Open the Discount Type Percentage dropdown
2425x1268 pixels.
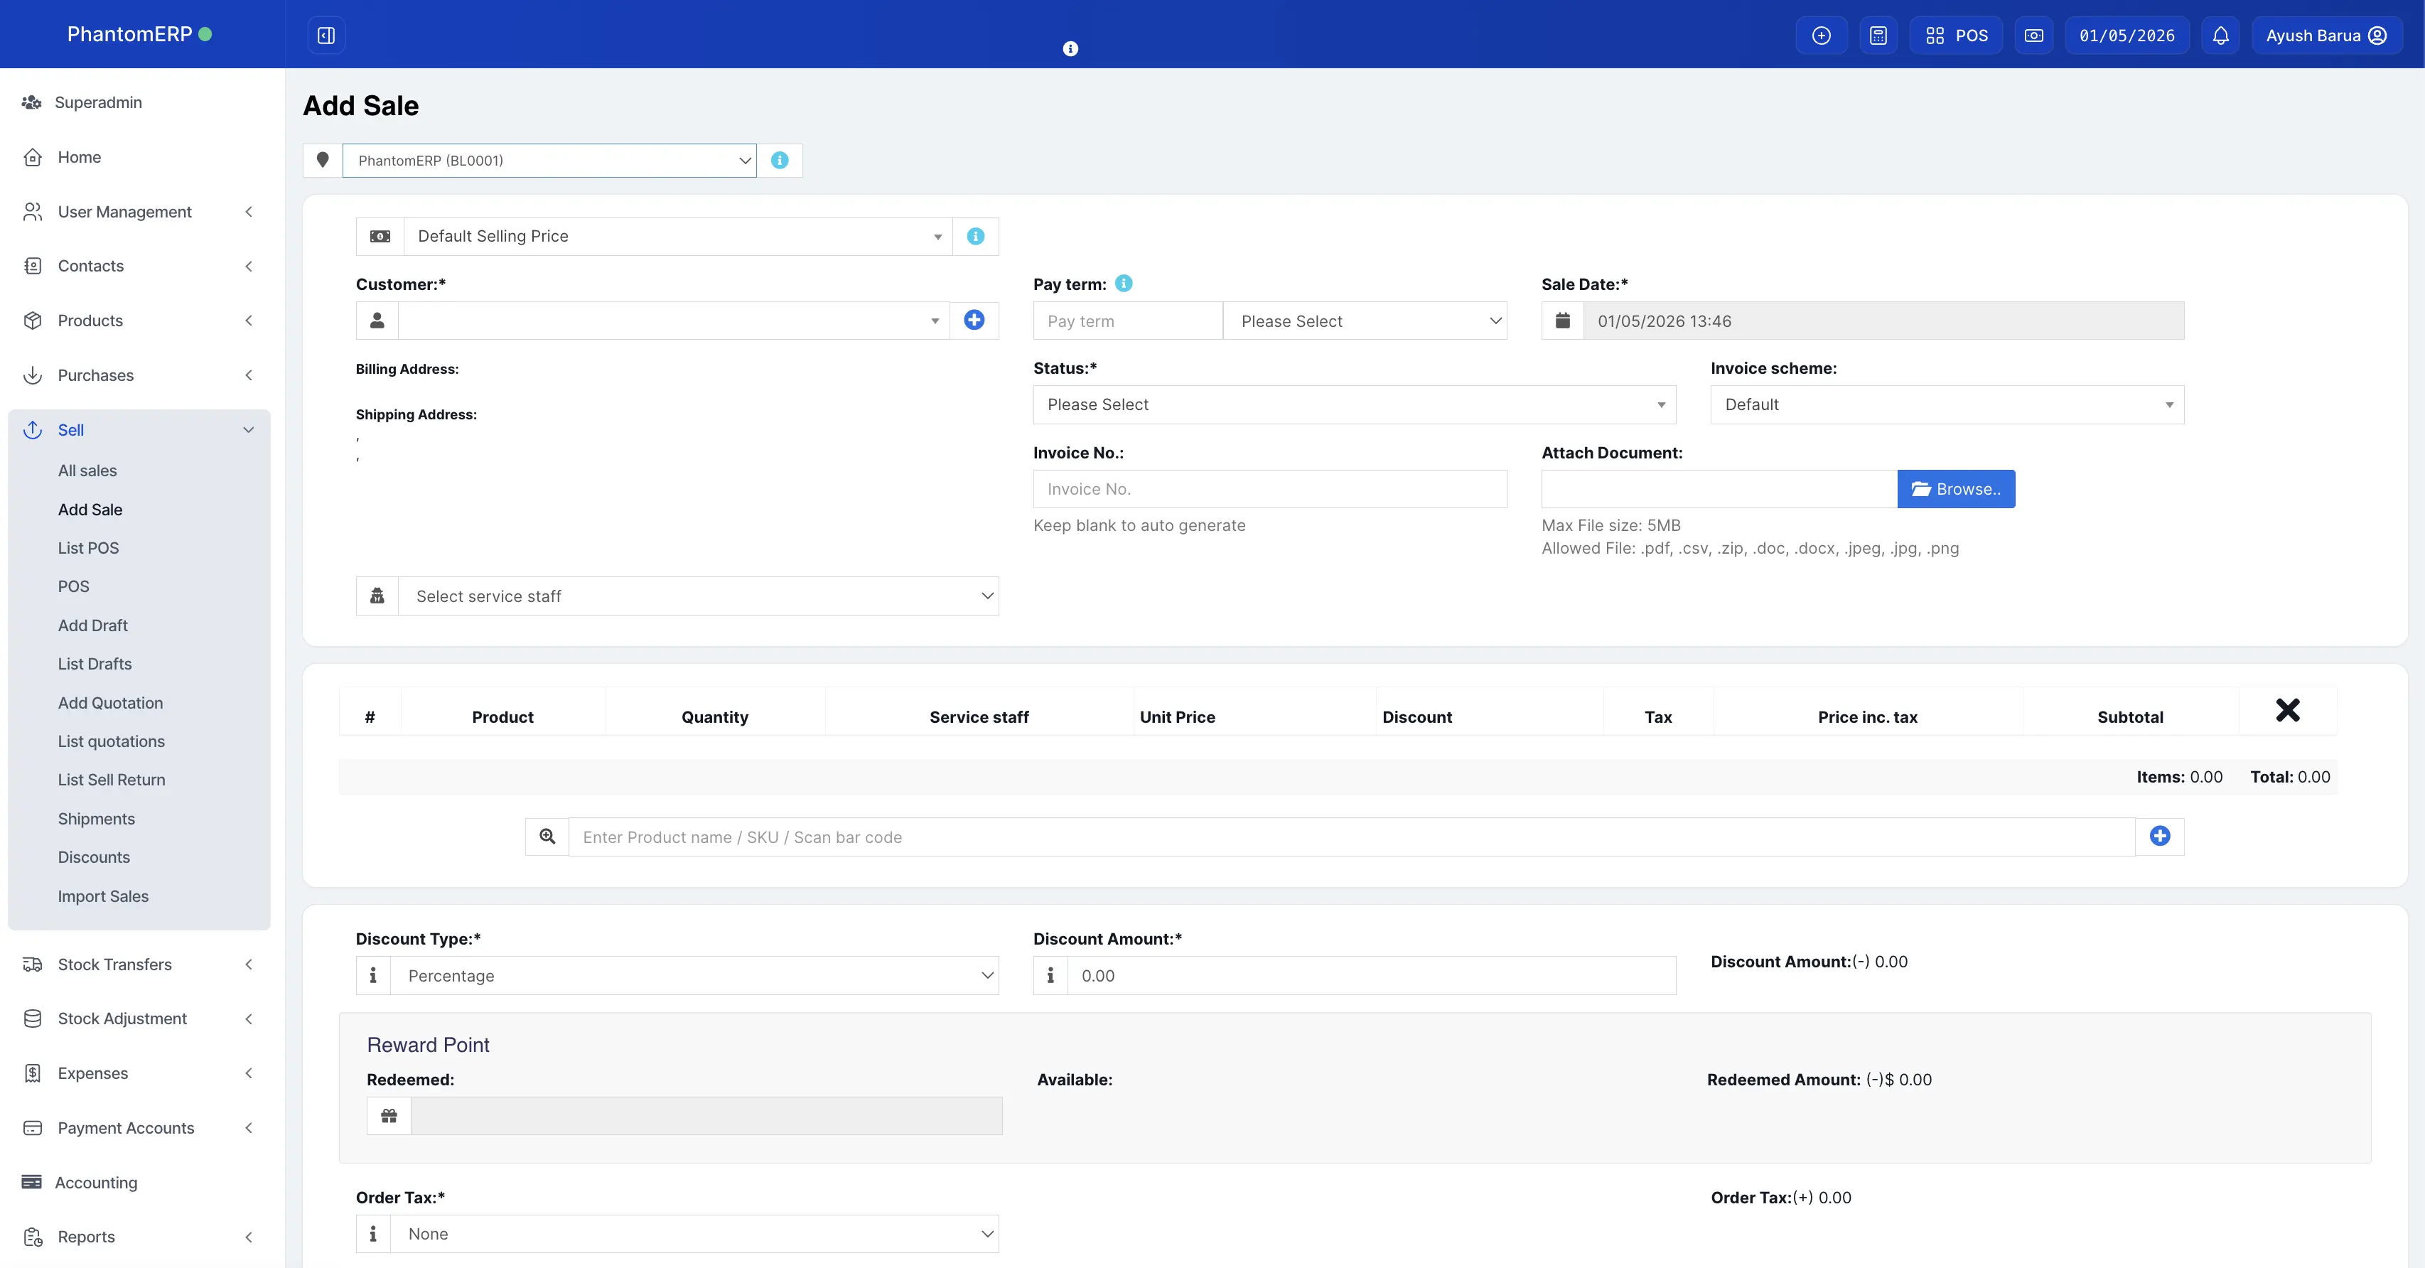pyautogui.click(x=695, y=975)
